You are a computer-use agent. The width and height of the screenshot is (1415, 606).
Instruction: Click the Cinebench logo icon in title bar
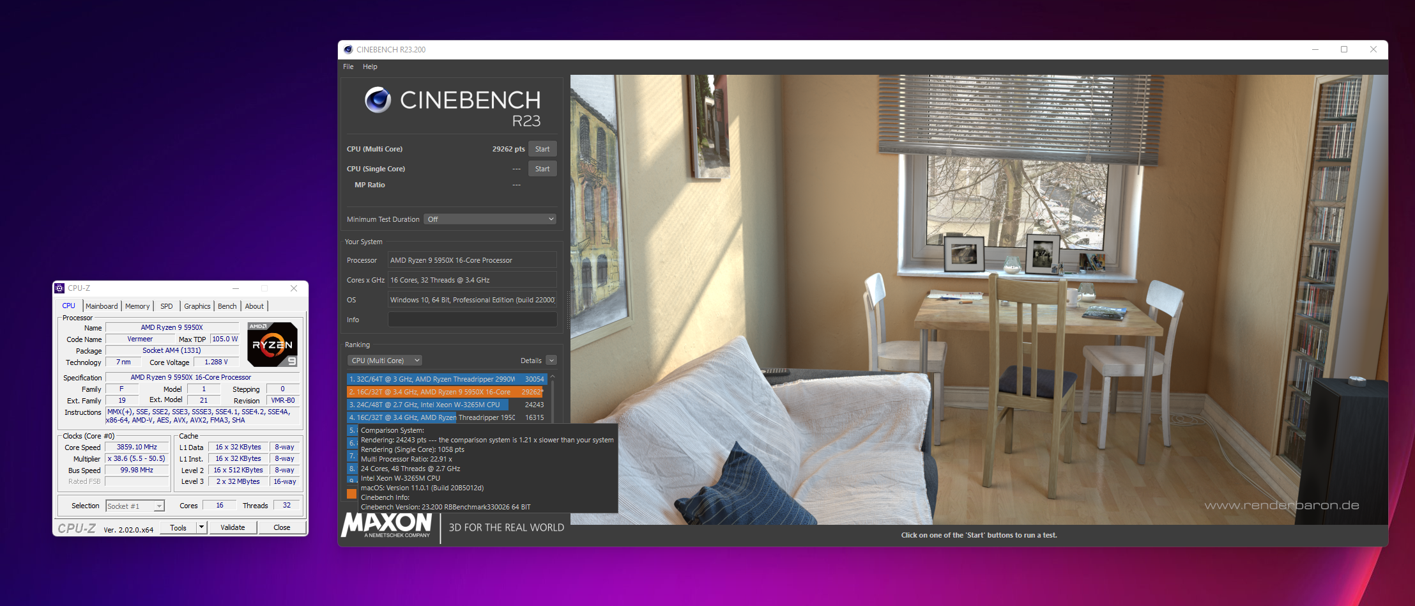click(x=348, y=49)
